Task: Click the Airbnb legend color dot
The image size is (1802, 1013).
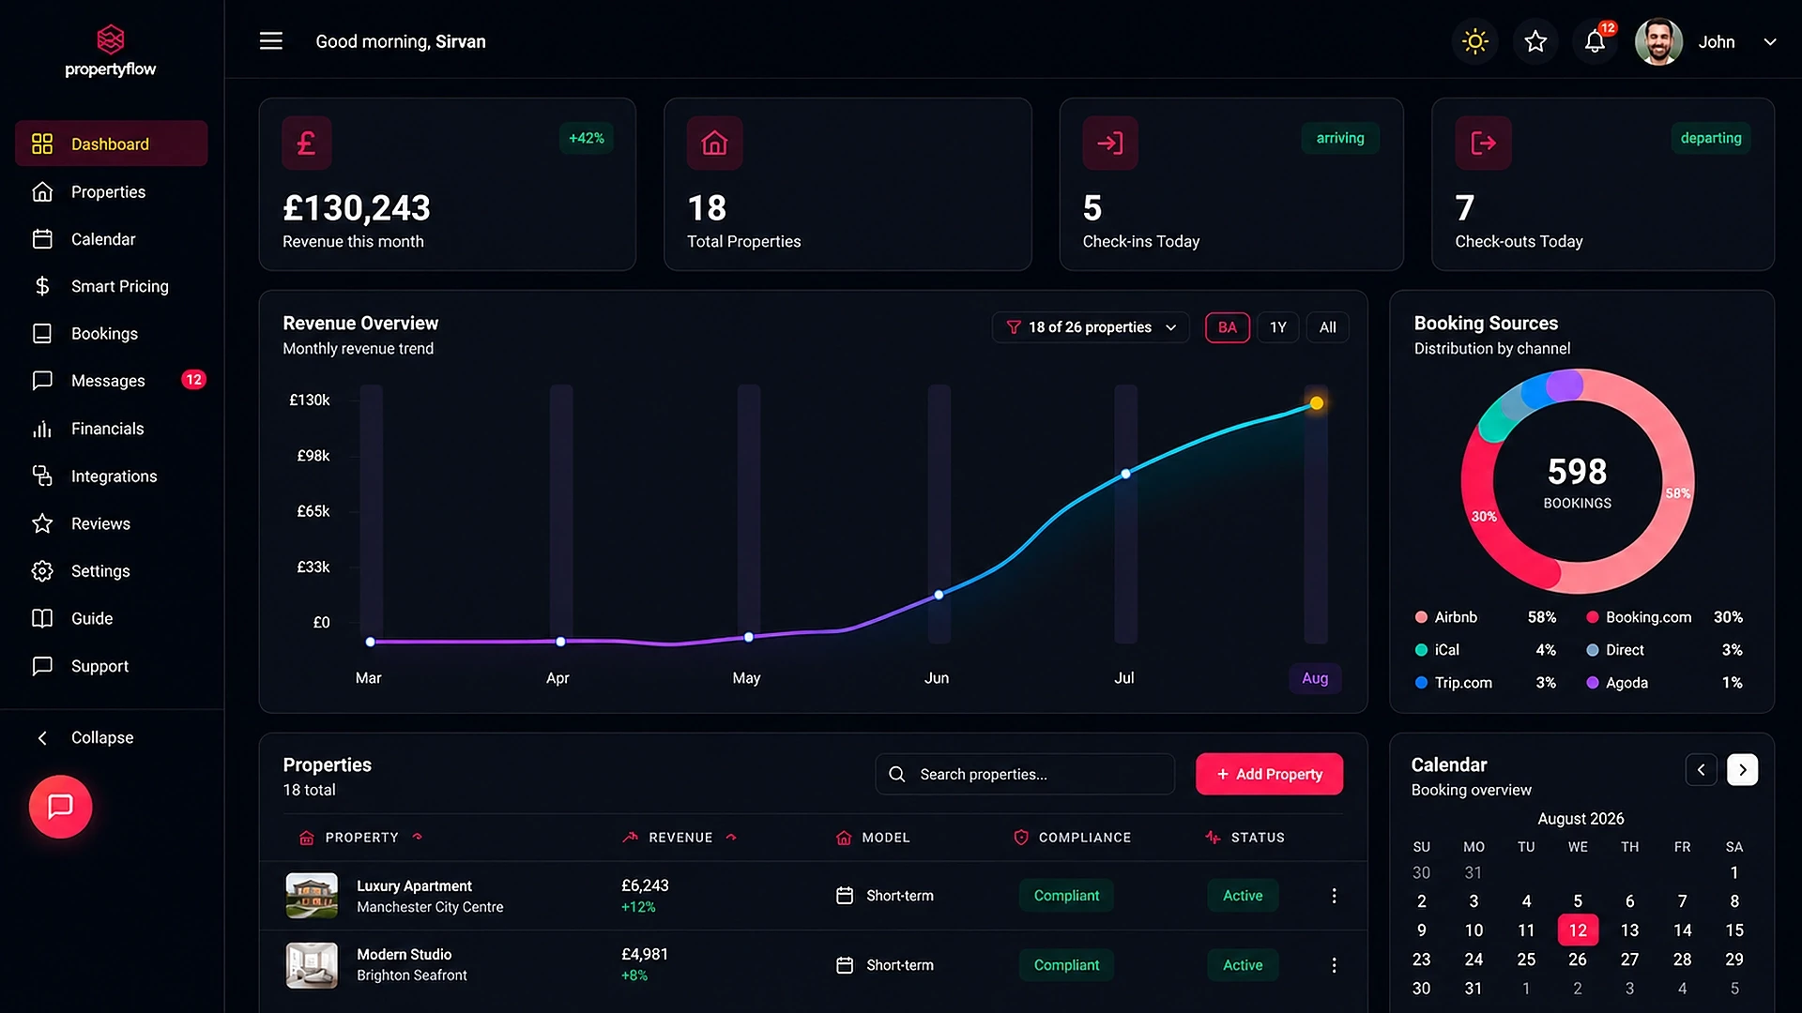Action: tap(1421, 617)
